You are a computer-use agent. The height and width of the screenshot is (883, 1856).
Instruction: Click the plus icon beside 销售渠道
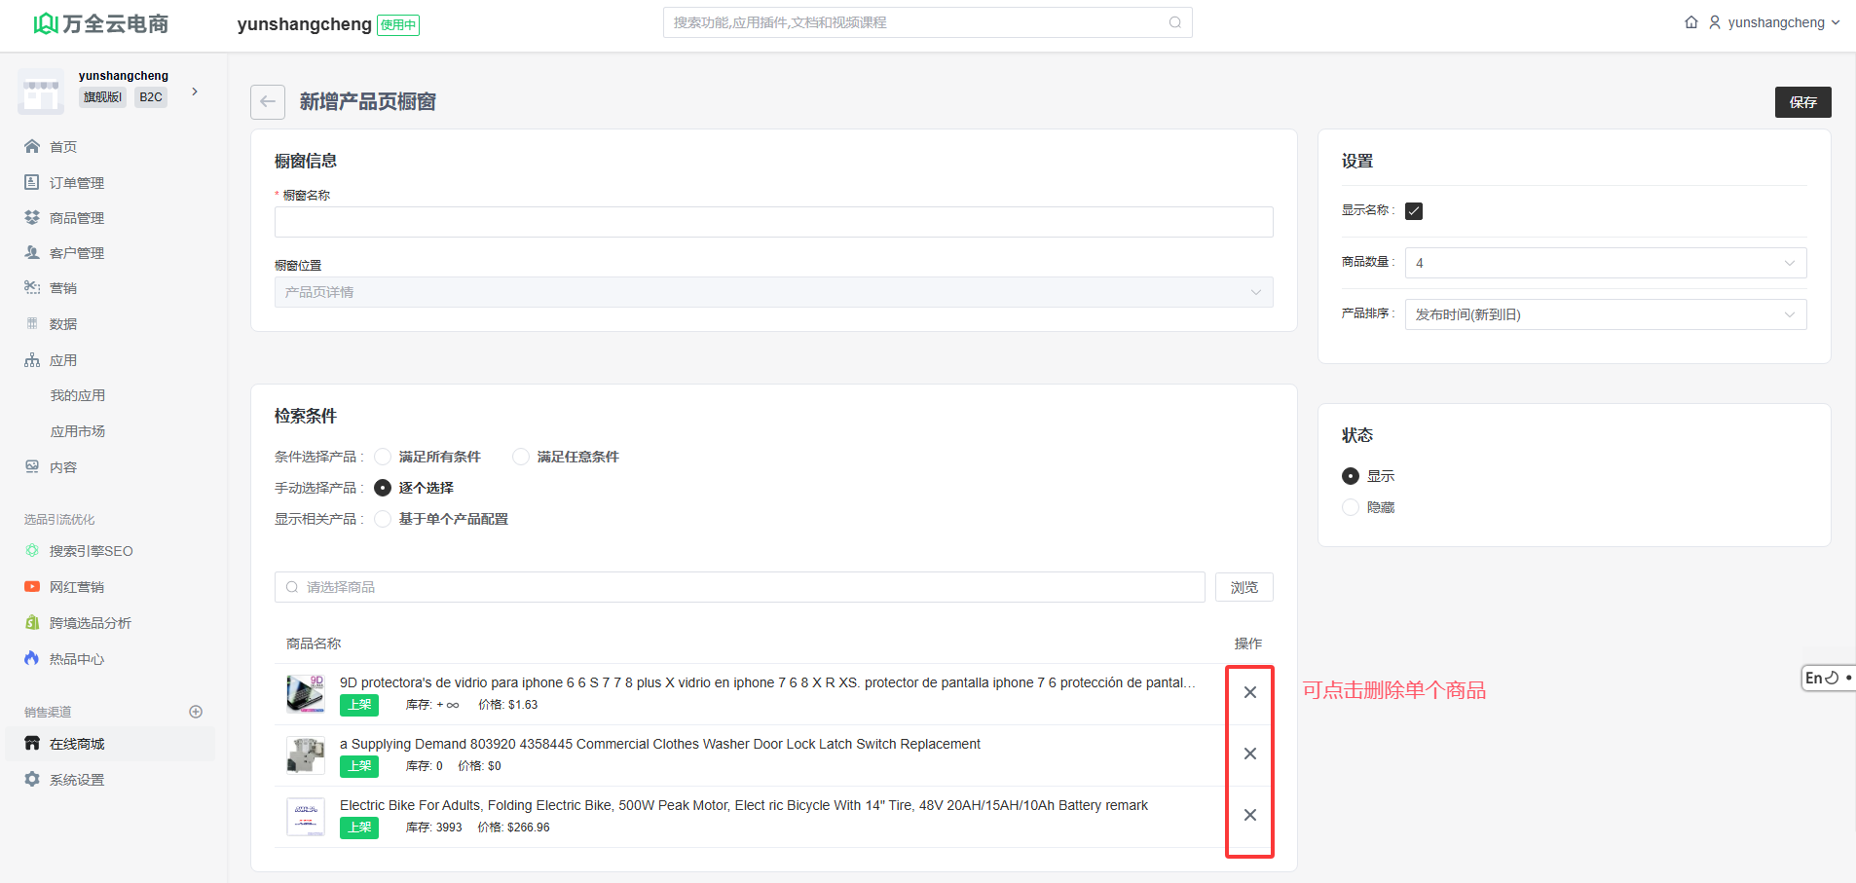point(196,712)
